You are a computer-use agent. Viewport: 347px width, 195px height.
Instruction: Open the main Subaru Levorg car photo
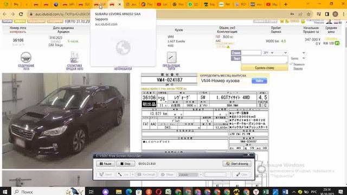click(x=66, y=121)
